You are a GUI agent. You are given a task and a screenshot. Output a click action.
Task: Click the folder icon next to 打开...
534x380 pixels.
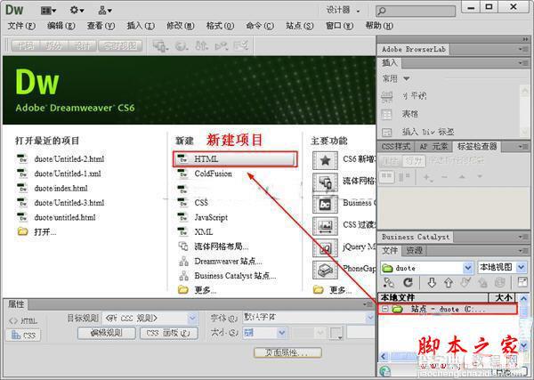[22, 232]
